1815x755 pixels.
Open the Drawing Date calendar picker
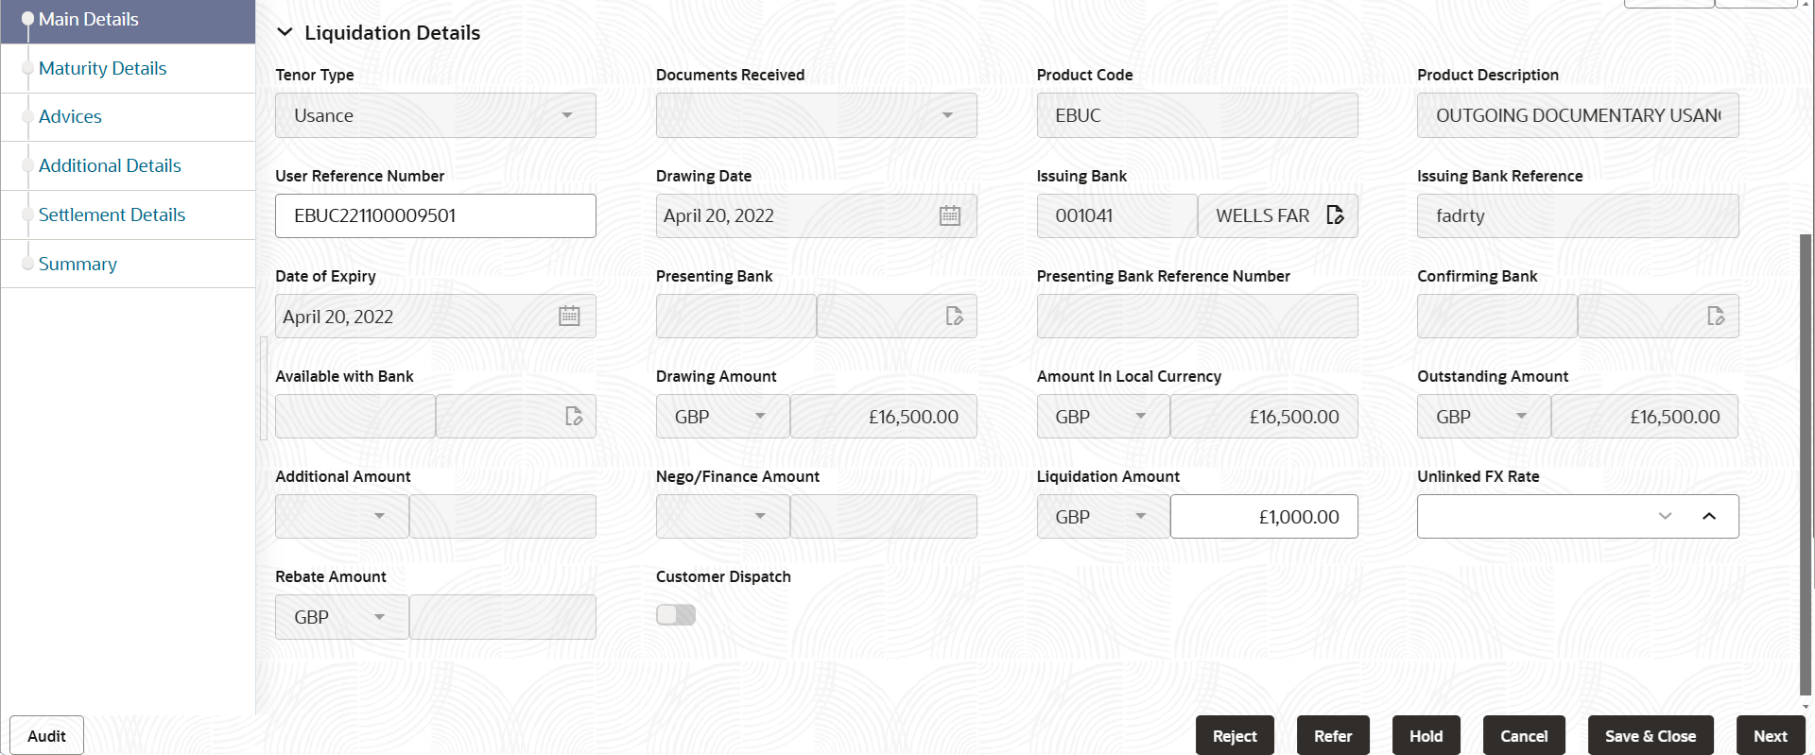coord(950,215)
